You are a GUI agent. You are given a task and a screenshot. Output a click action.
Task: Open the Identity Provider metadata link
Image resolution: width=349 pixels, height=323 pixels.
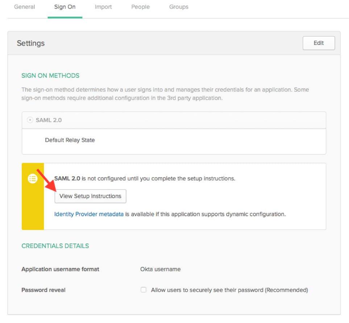click(x=89, y=214)
